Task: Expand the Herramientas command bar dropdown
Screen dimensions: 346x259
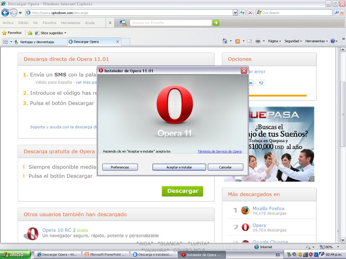Action: [x=316, y=41]
